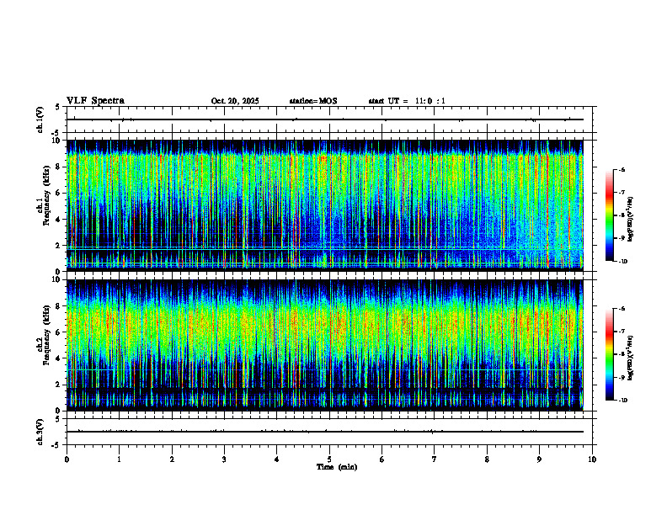Click the "-5" tick on ch.3(V) axis
Viewport: 667px width, 515px height.
(x=56, y=445)
